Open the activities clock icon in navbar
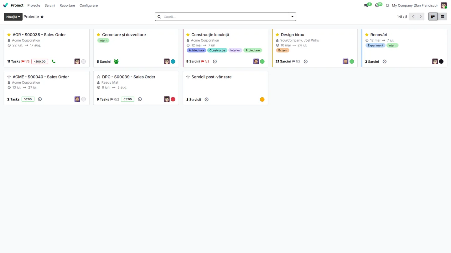The width and height of the screenshot is (451, 253). [377, 5]
